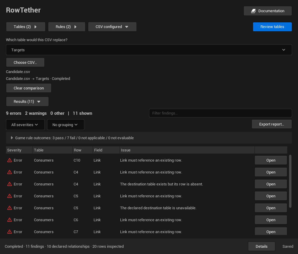Click the Export report... button
This screenshot has width=298, height=254.
271,124
